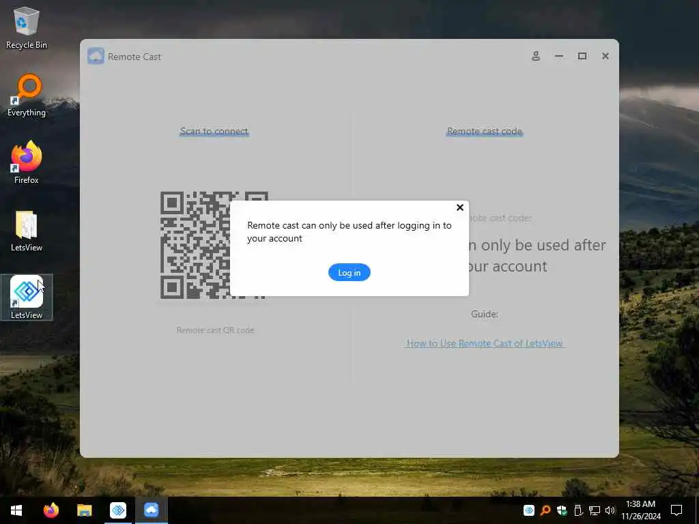Click the safely remove hardware tray icon
This screenshot has width=699, height=524.
(578, 510)
